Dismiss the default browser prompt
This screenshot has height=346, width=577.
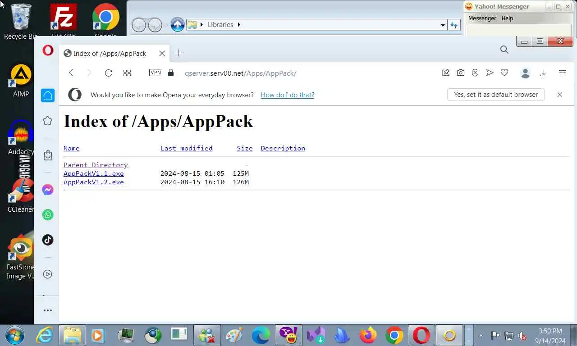point(560,95)
